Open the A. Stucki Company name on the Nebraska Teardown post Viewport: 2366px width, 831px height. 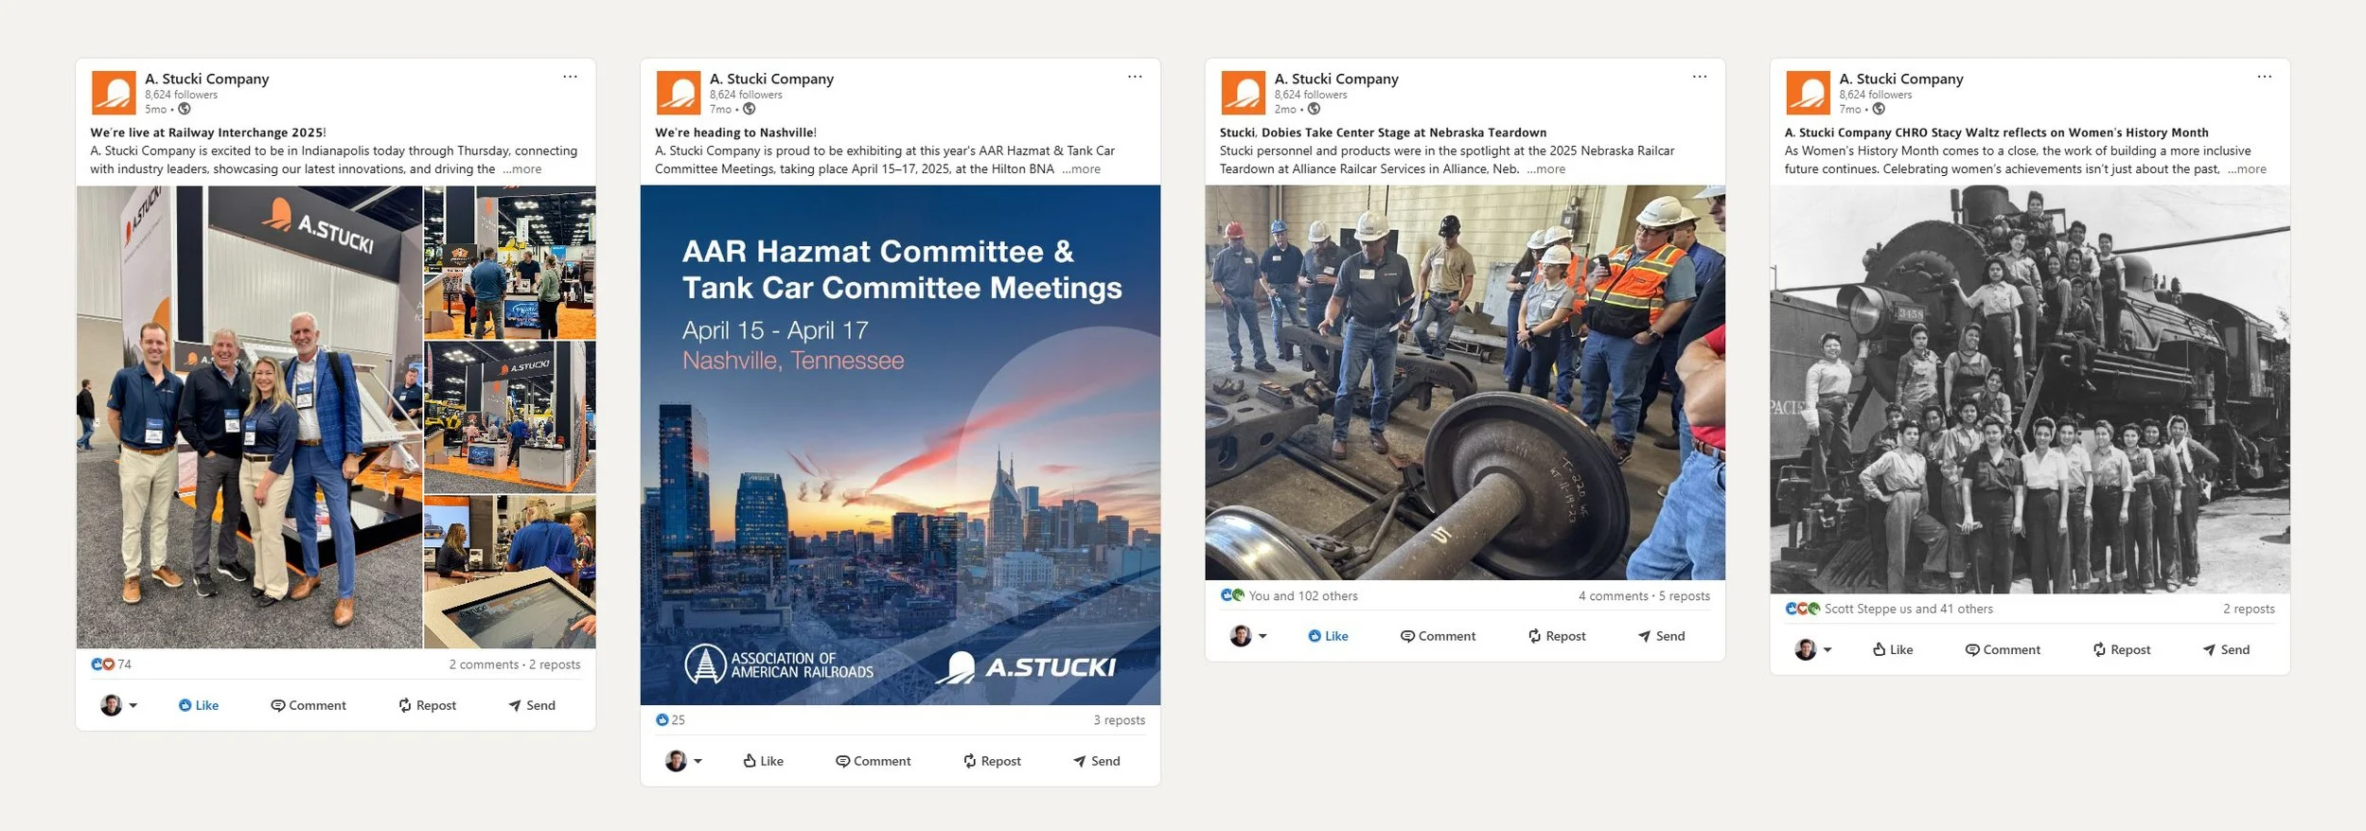tap(1336, 79)
